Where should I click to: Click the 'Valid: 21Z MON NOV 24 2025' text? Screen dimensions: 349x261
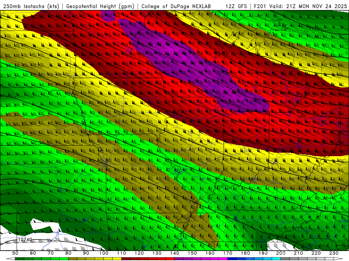click(308, 7)
